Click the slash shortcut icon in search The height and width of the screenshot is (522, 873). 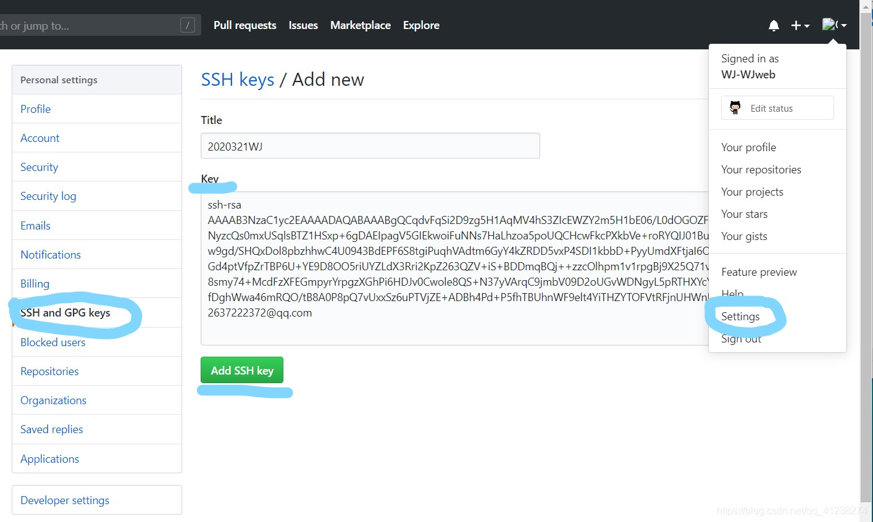pos(188,25)
